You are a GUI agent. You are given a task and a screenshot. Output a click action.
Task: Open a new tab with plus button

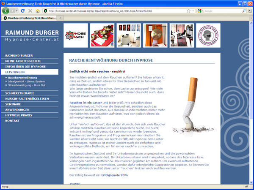[x=60, y=18]
